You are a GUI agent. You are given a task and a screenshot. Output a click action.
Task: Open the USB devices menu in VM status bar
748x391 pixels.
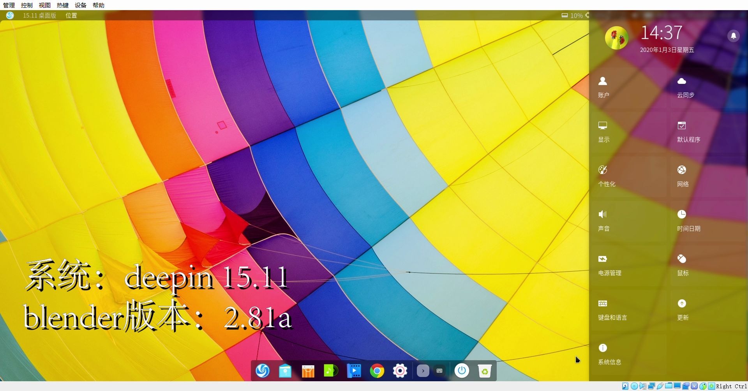[660, 386]
